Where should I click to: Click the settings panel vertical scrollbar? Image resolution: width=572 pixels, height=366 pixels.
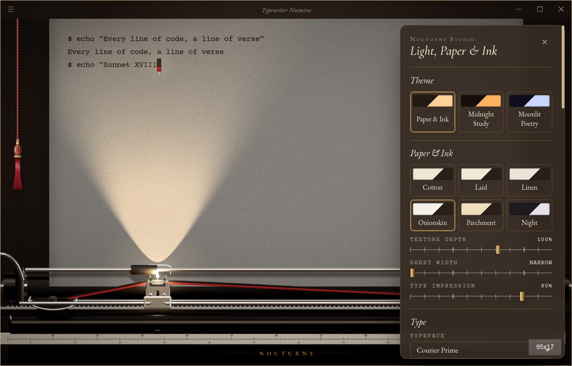coord(563,67)
